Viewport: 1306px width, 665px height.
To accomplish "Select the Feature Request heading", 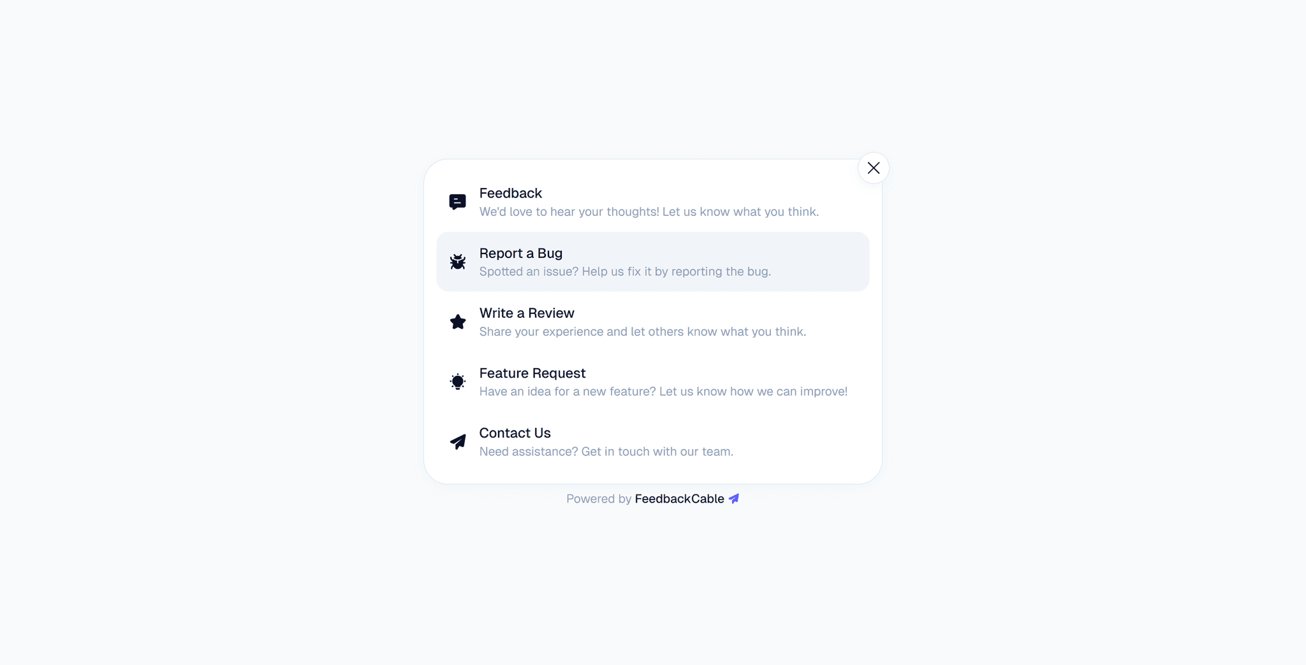I will (532, 373).
